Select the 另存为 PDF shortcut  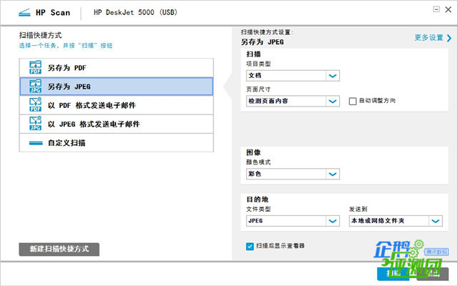[116, 68]
